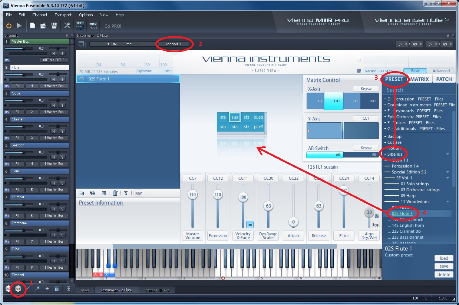Collapse the Special Edition 5.2 folder
This screenshot has height=305, width=459.
pos(448,172)
